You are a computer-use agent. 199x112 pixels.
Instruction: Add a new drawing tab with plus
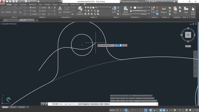click(37, 20)
